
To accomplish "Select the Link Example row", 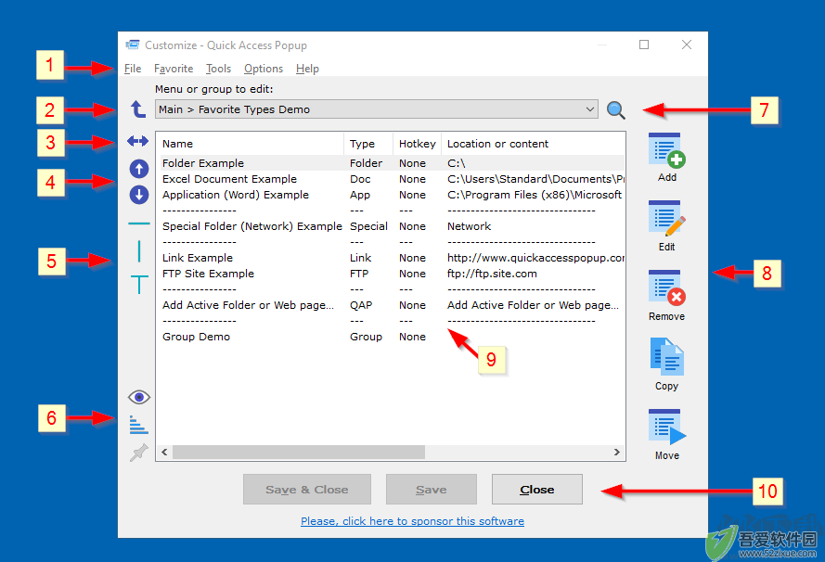I will 392,258.
